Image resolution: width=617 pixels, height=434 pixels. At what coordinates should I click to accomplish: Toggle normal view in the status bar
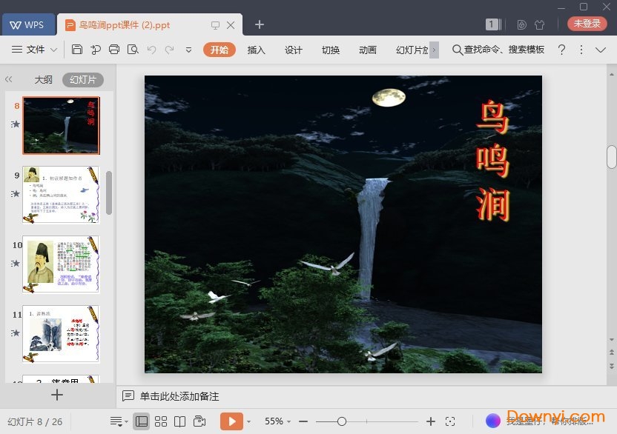[x=142, y=421]
